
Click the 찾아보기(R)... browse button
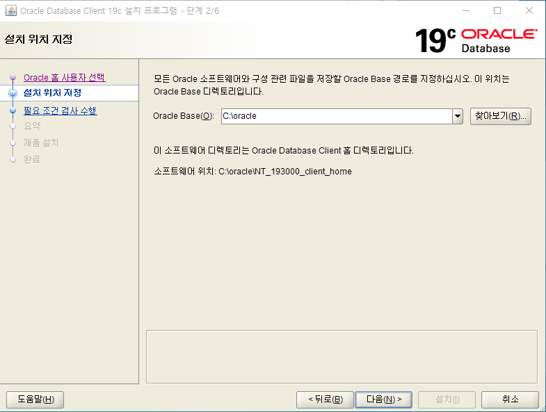500,116
